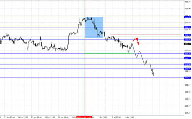Click the green horizontal support line
This screenshot has height=119, width=192.
[109, 53]
